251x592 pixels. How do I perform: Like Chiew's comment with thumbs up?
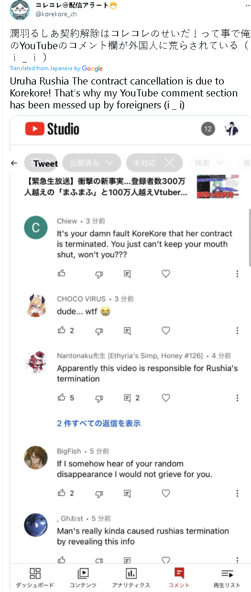61,274
